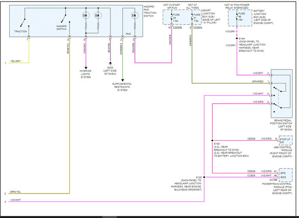This screenshot has width=299, height=218.
Task: Click the G202 ground symbol
Action: (110, 64)
